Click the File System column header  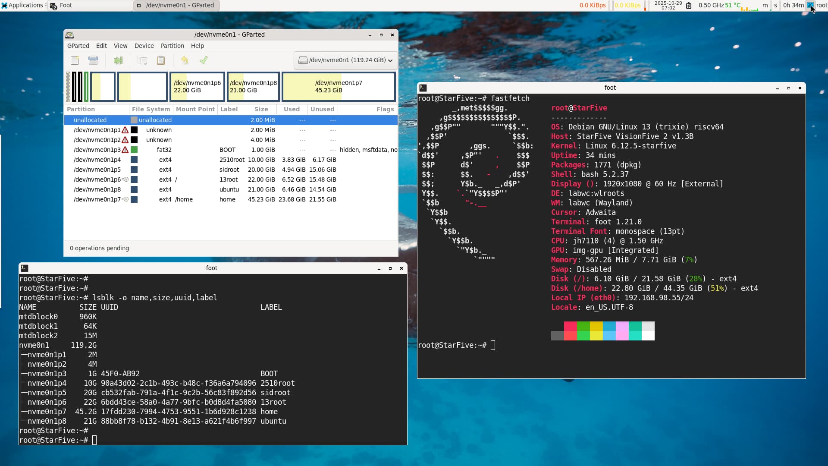[151, 109]
